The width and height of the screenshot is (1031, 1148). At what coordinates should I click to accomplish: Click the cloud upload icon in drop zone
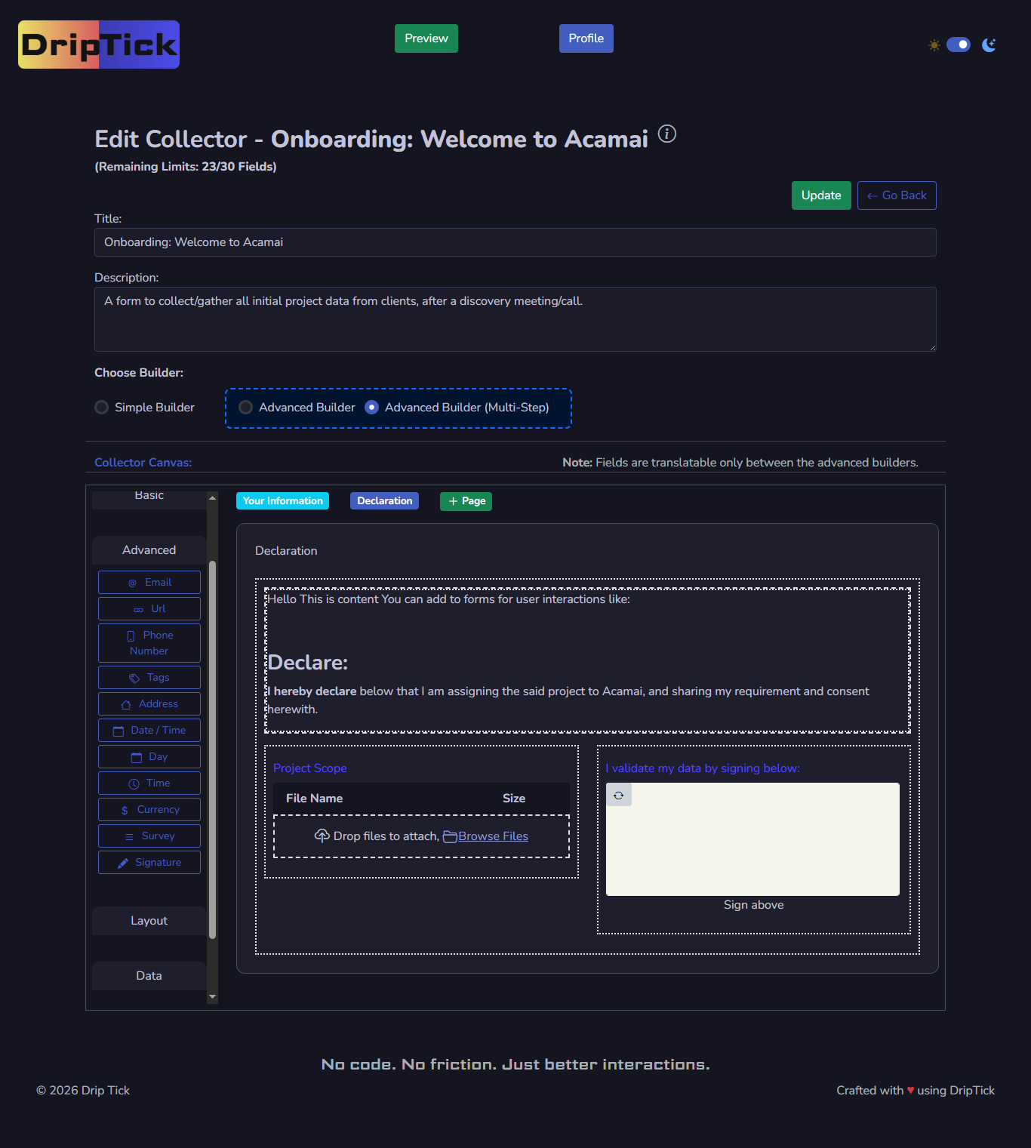322,836
